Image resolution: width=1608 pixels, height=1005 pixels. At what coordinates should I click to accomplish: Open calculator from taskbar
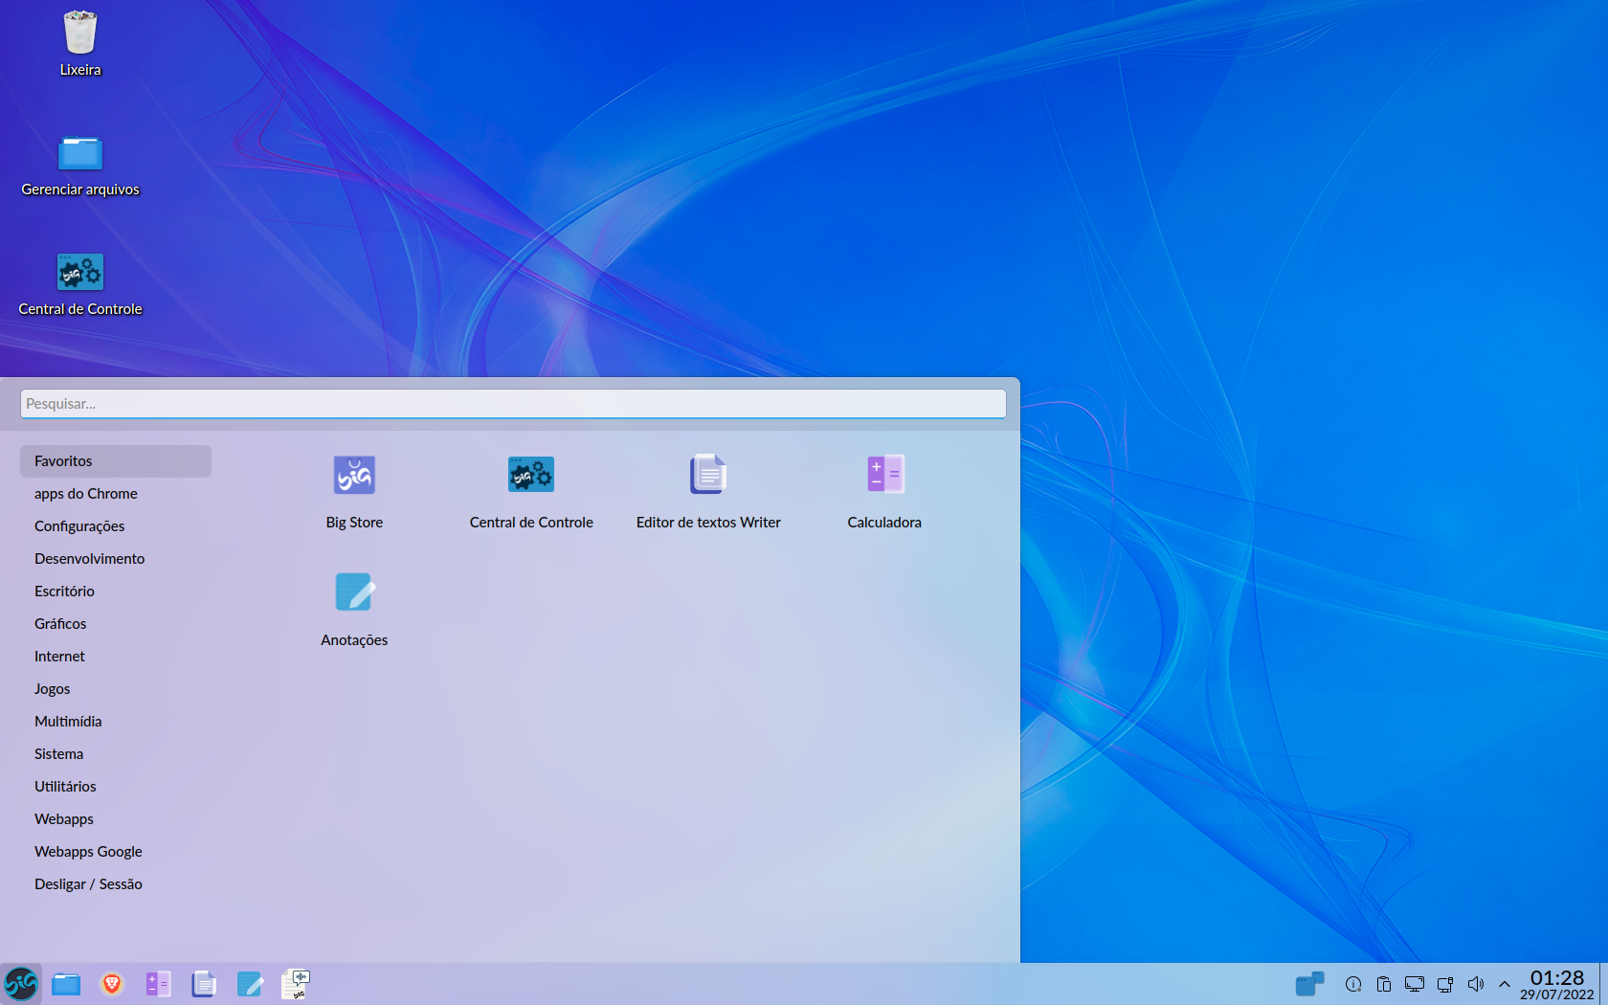tap(158, 984)
